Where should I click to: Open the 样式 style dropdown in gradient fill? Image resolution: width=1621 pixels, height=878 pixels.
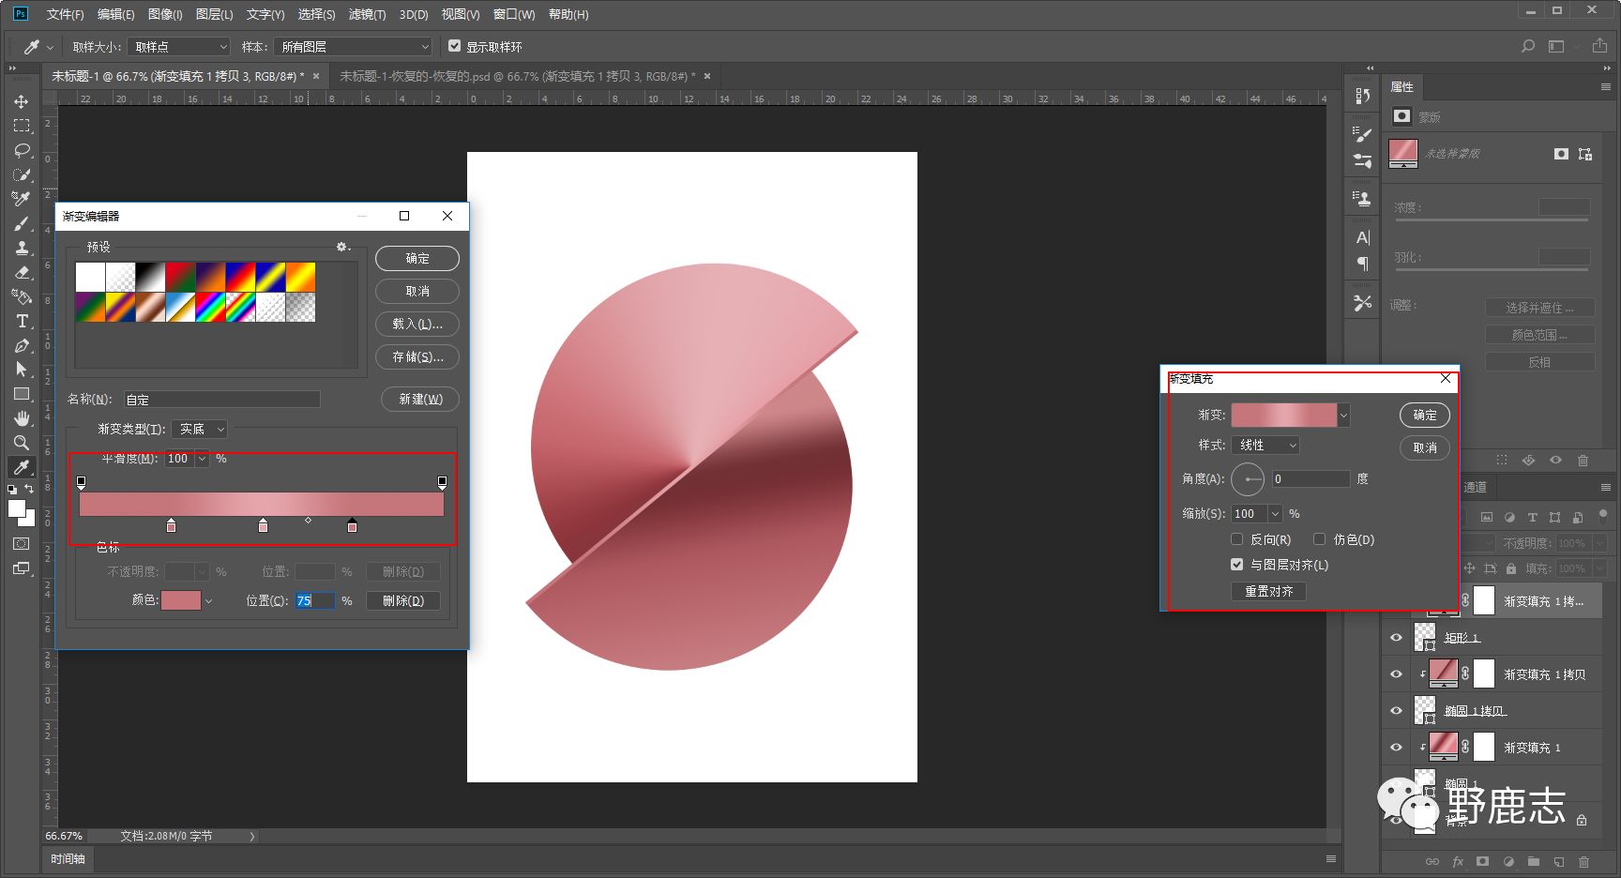coord(1265,445)
